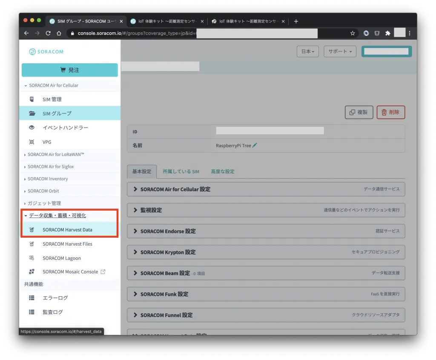Image resolution: width=436 pixels, height=360 pixels.
Task: Click the browser home icon
Action: pyautogui.click(x=59, y=33)
